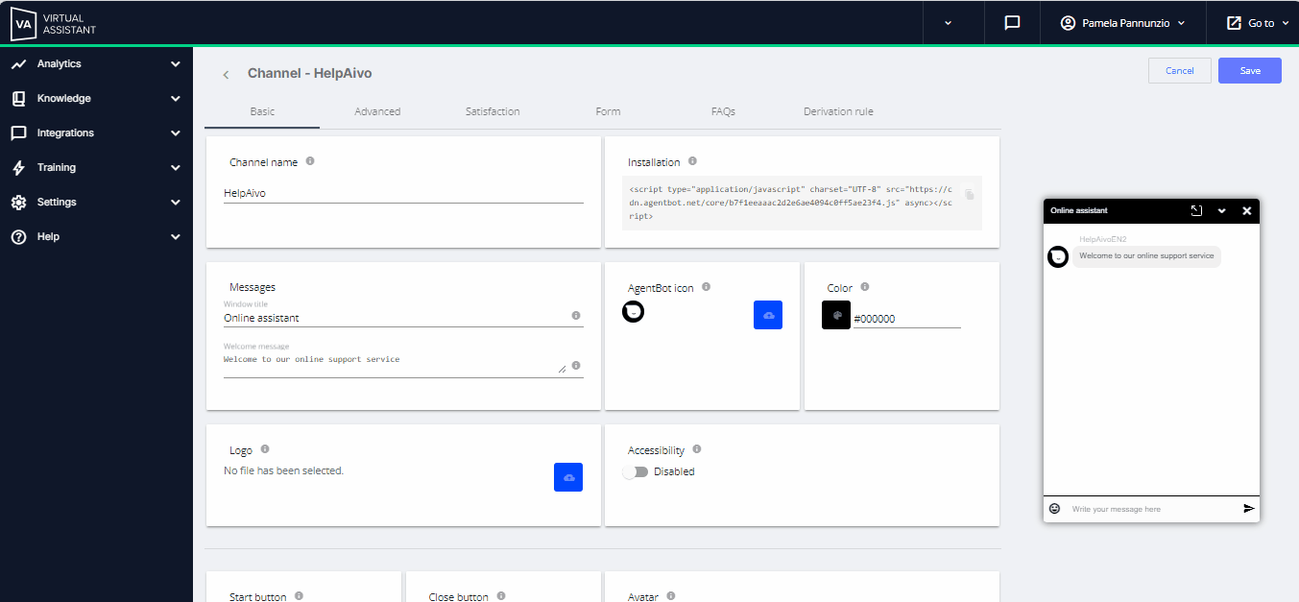Close the Online assistant chat preview
Screen dimensions: 1299x602
click(1247, 211)
